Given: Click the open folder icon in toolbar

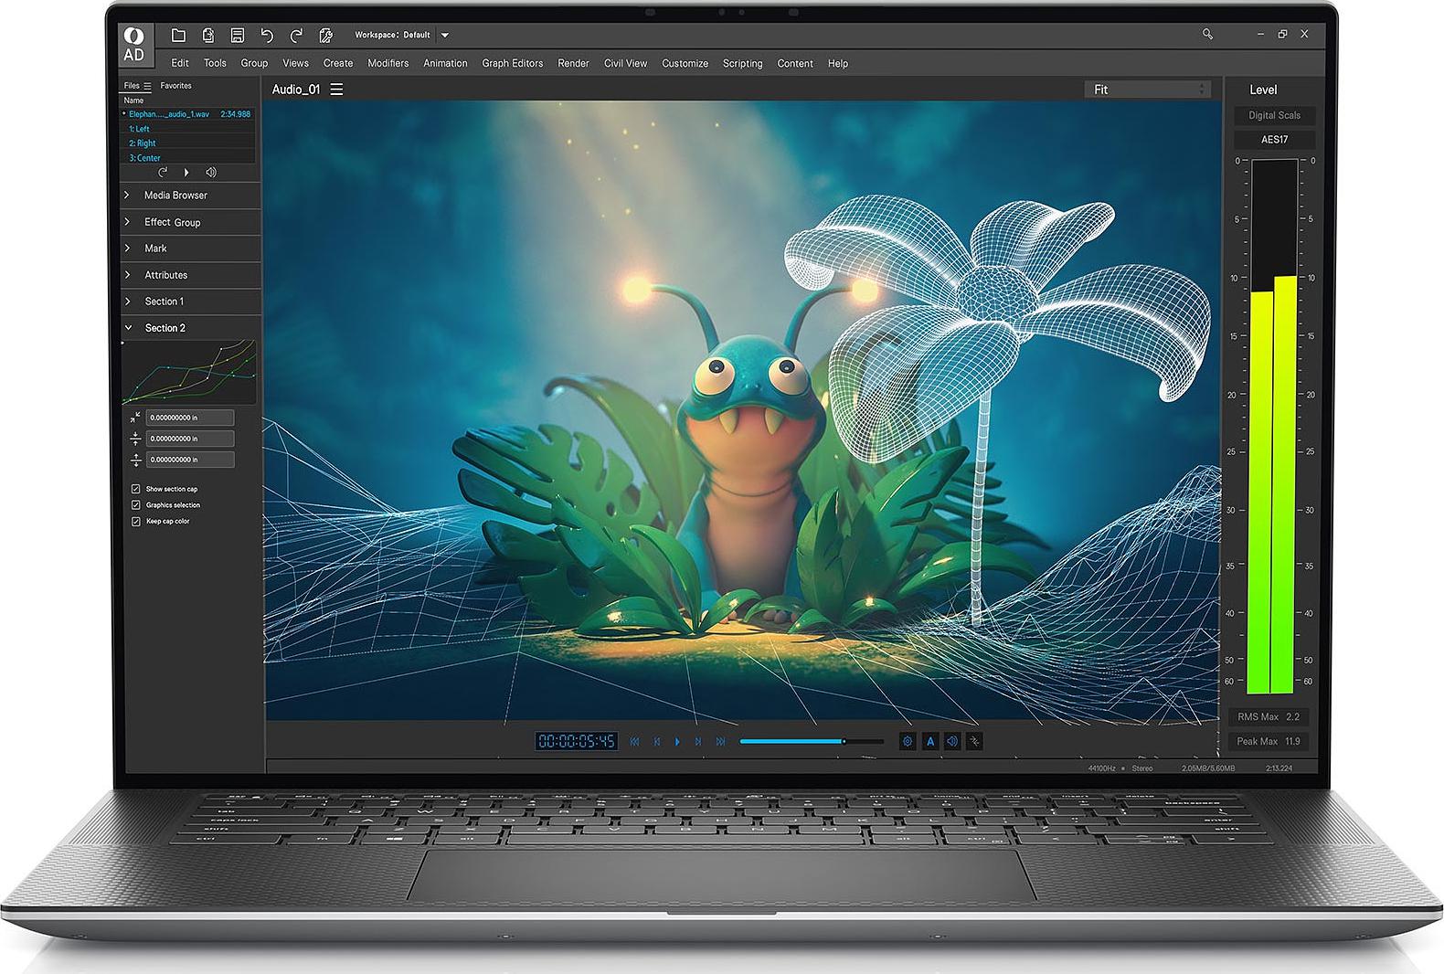Looking at the screenshot, I should pos(179,35).
